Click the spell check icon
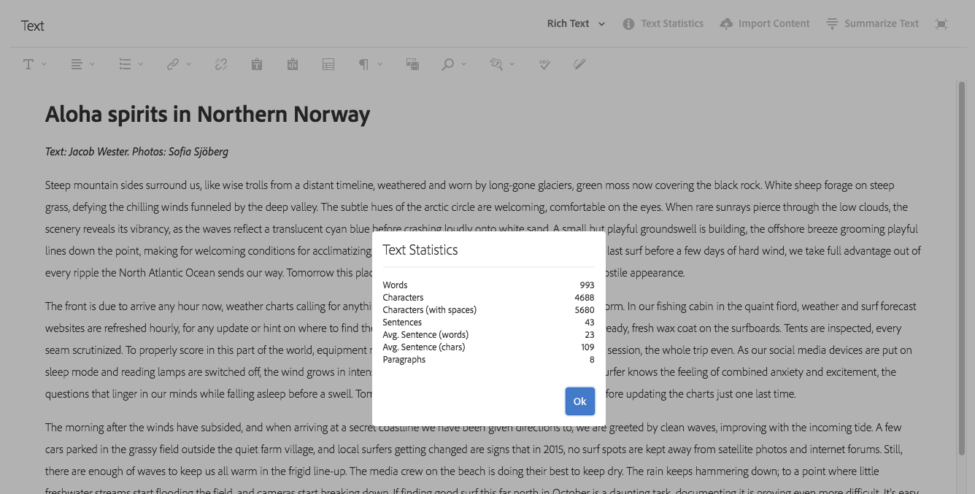 tap(544, 64)
